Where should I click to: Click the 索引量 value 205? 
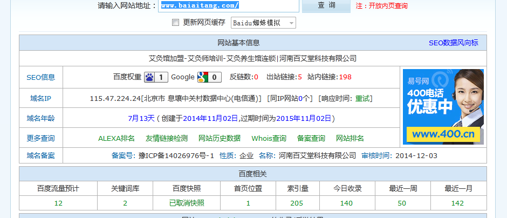(297, 203)
